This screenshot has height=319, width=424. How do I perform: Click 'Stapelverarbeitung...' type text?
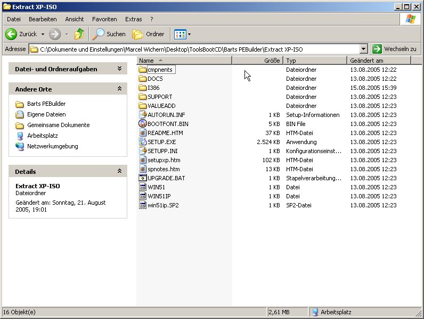pyautogui.click(x=314, y=178)
